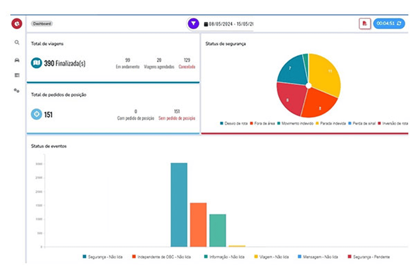Click the red 'Cancelada' link
418x275 pixels.
pyautogui.click(x=187, y=67)
